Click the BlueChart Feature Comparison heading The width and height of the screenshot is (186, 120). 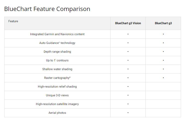click(47, 9)
